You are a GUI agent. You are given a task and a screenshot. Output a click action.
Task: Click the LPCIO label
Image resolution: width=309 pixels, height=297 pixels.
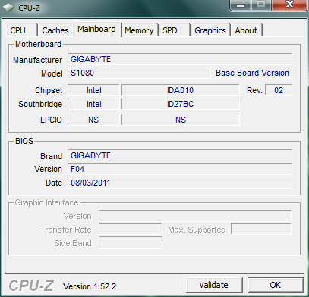(x=51, y=120)
